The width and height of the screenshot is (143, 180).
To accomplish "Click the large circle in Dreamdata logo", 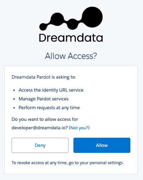I will (x=92, y=17).
